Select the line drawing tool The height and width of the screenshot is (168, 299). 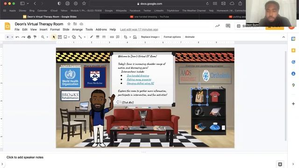pos(80,37)
